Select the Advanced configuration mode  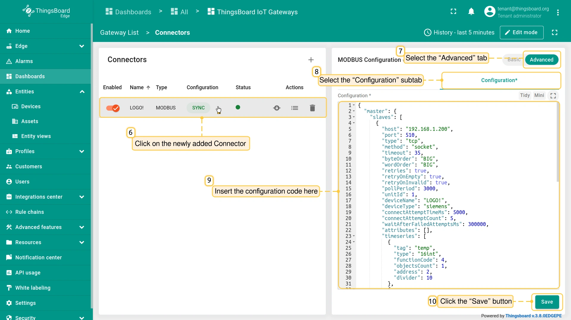click(541, 59)
